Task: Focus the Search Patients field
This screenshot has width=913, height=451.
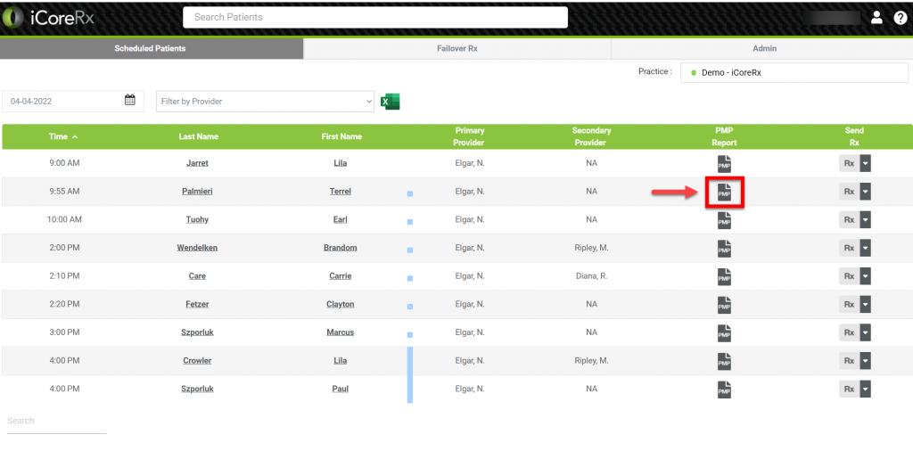Action: click(x=375, y=18)
